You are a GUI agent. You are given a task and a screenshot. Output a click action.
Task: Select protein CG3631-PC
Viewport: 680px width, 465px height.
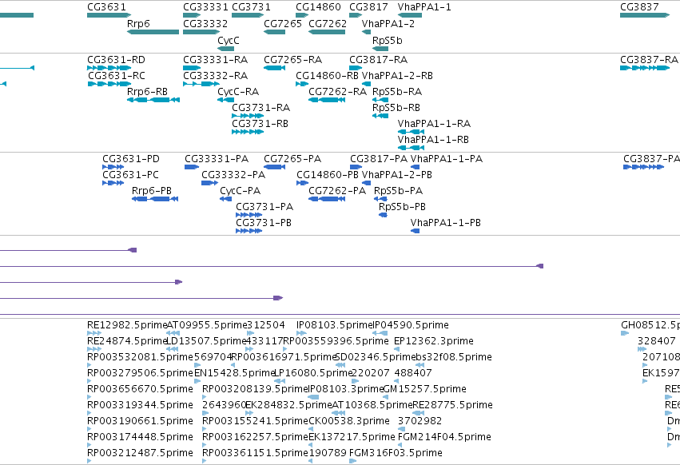click(130, 175)
